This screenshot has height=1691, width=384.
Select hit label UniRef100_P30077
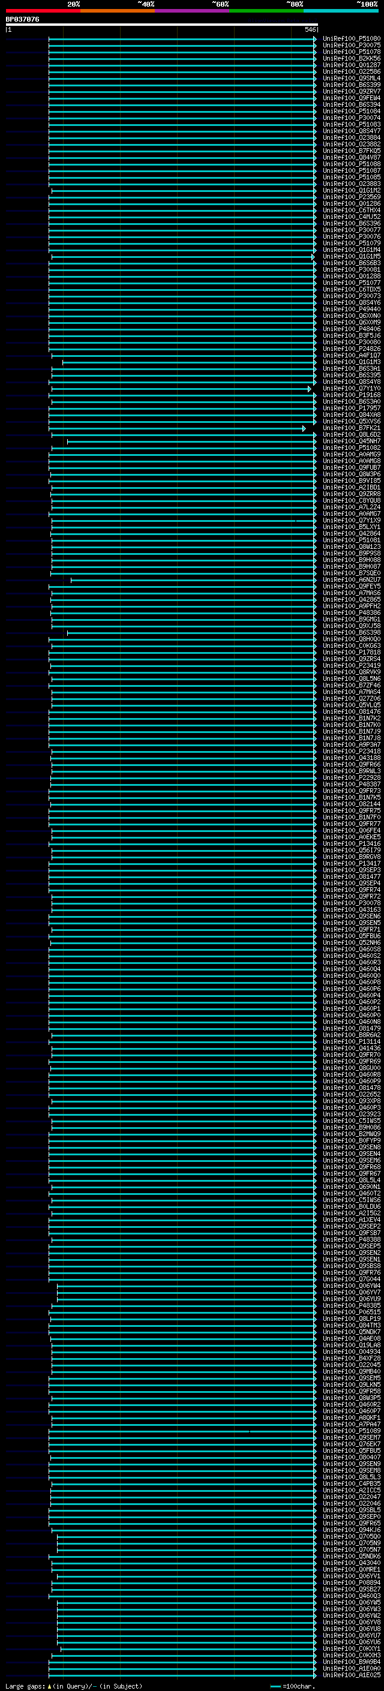point(351,230)
